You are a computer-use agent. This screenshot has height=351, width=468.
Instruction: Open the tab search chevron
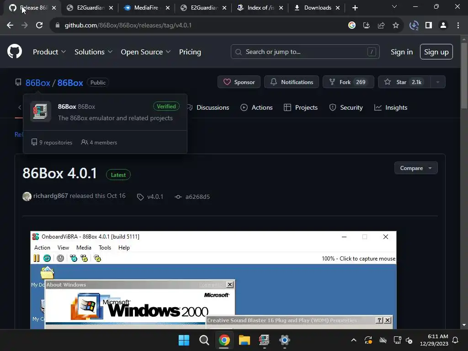tap(394, 6)
